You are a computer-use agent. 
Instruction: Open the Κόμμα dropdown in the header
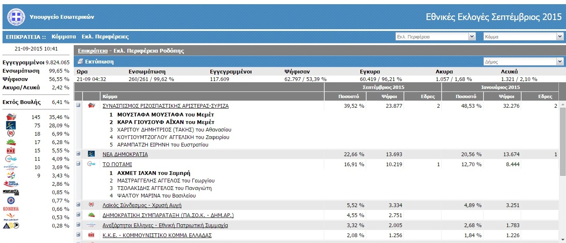tap(524, 37)
